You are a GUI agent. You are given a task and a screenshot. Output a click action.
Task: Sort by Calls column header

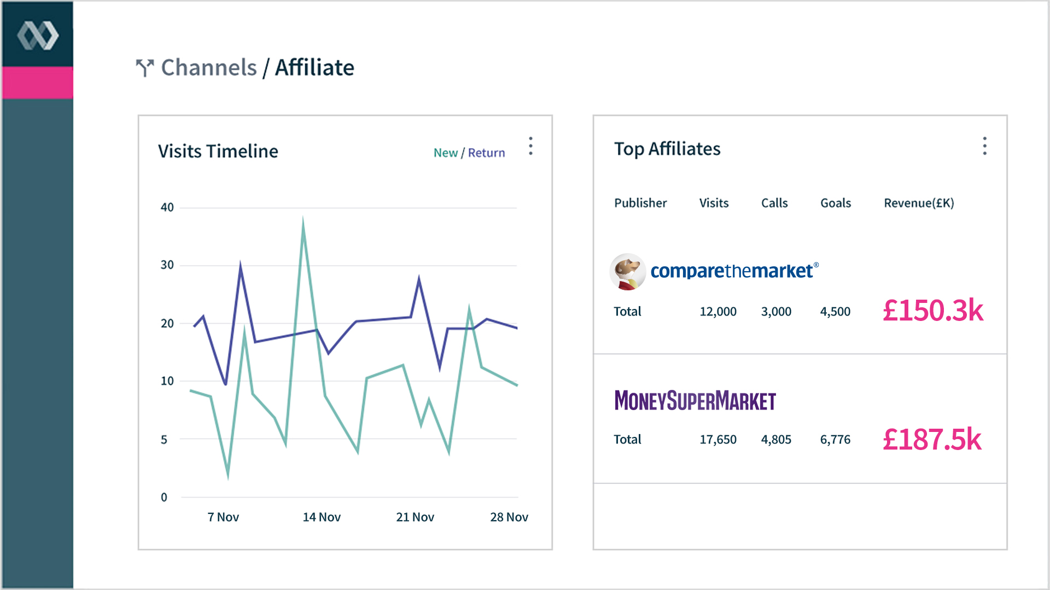[x=774, y=203]
